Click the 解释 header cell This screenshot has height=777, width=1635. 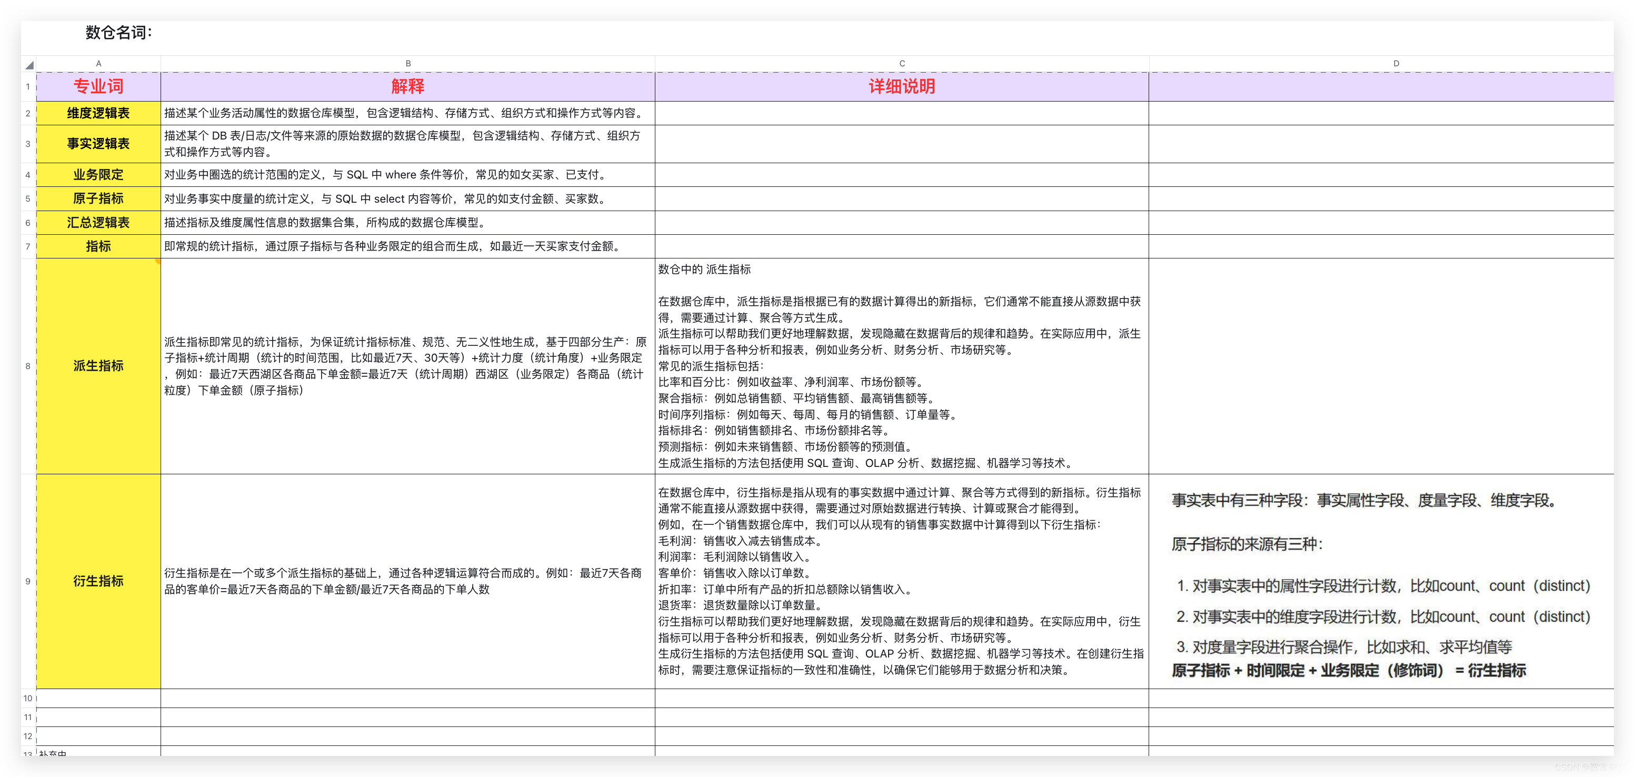[408, 86]
